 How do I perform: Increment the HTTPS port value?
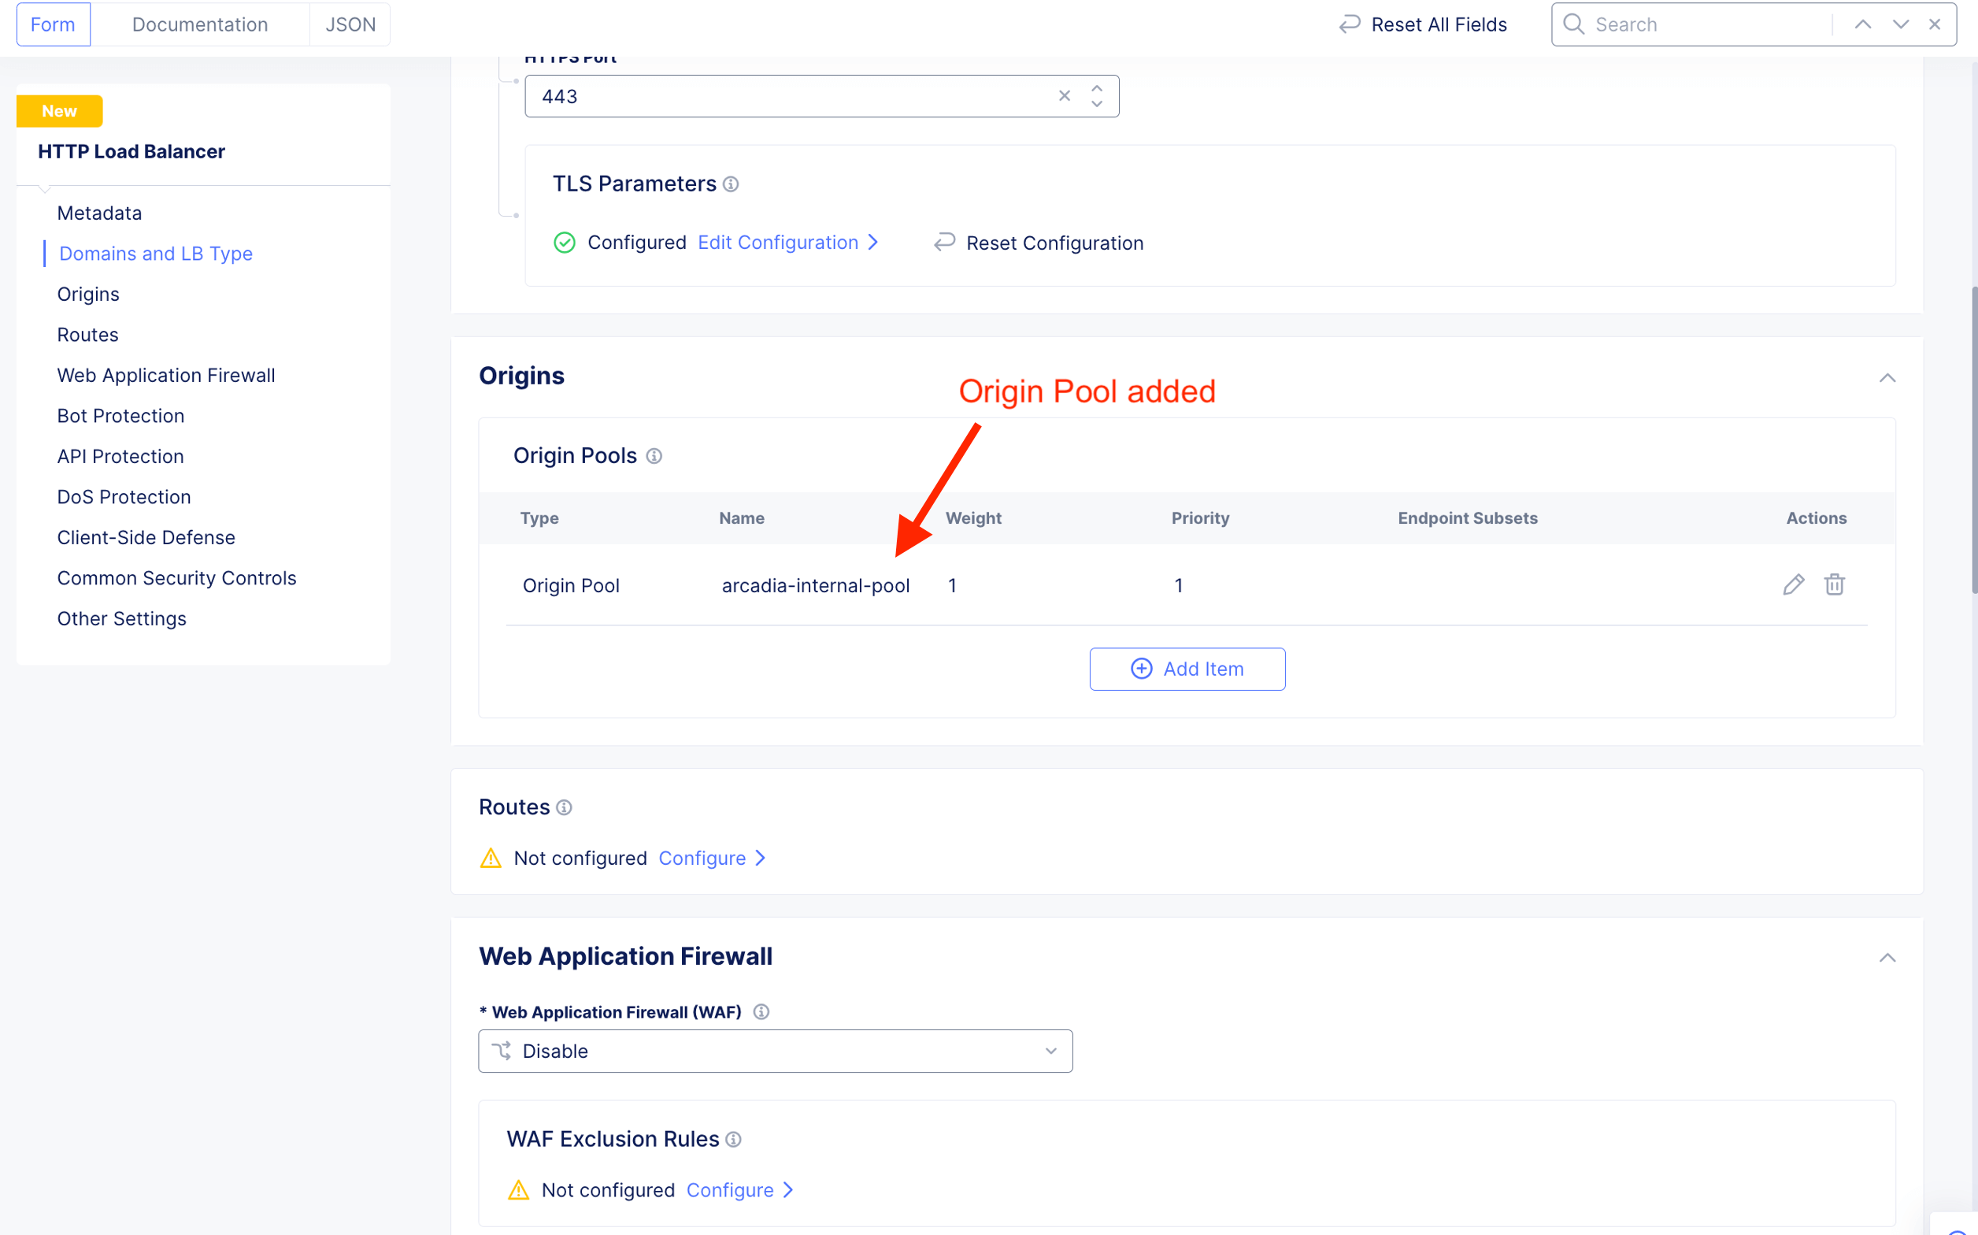(1096, 88)
